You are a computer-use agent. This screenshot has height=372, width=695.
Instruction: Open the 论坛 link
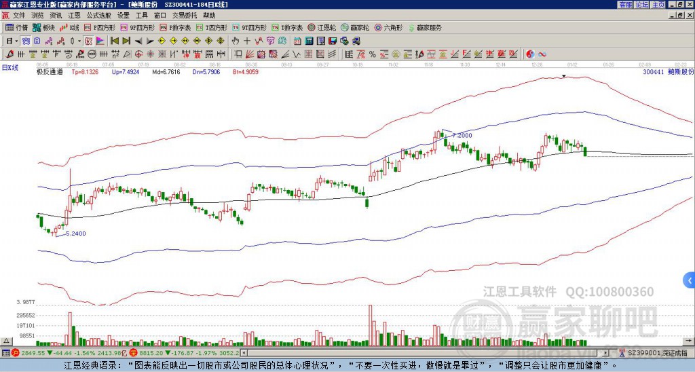click(642, 5)
